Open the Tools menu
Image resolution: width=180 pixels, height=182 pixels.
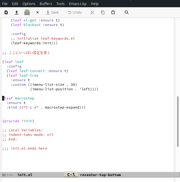61,4
